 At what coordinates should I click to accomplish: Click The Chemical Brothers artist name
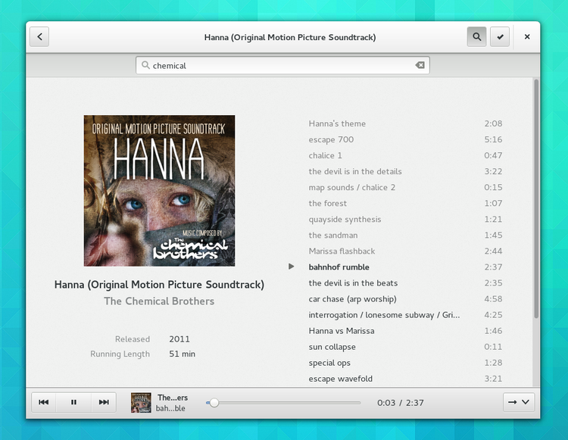159,301
